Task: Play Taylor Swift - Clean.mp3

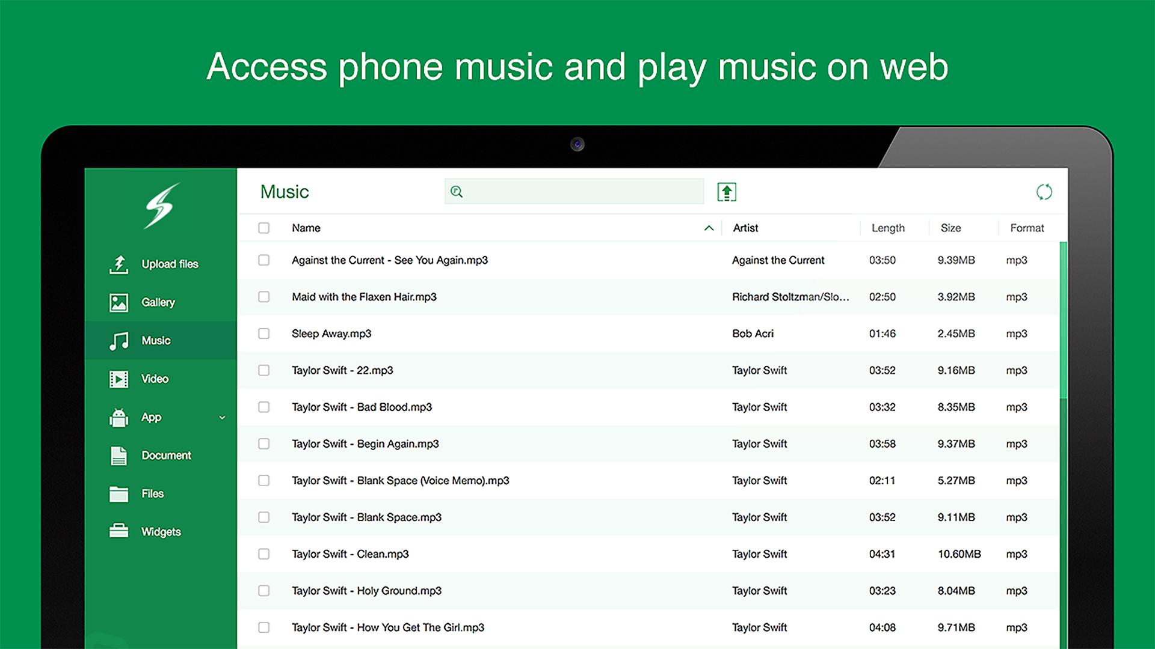Action: pos(350,554)
